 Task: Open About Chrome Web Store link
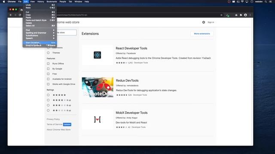point(58,130)
